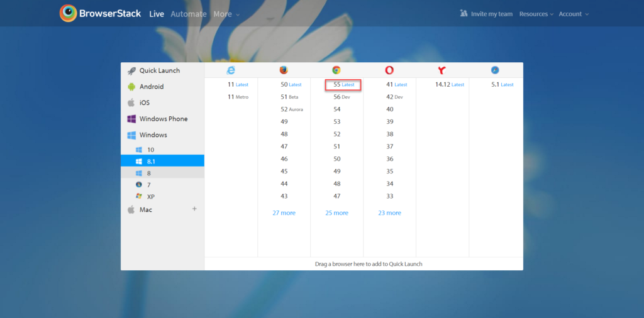Screen dimensions: 644x318
Task: Launch Chrome version 53
Action: tap(337, 121)
